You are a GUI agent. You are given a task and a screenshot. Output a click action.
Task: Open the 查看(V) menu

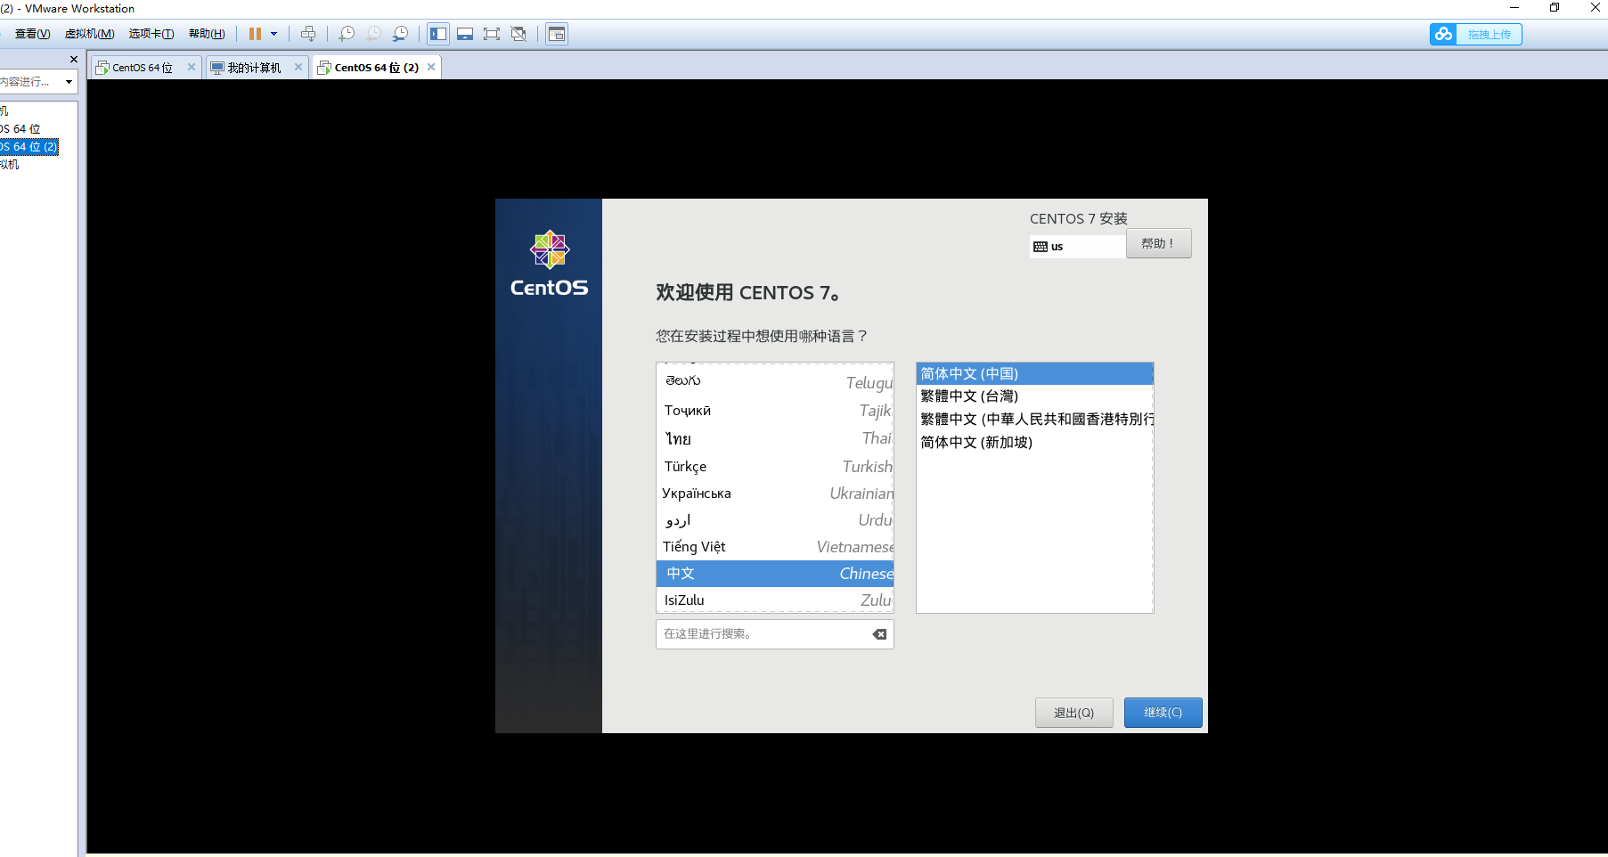[x=32, y=34]
